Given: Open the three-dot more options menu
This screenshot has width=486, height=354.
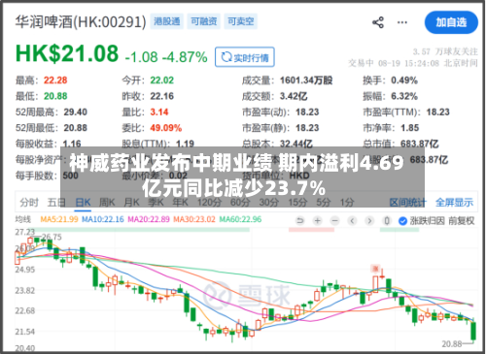Looking at the screenshot, I should pyautogui.click(x=402, y=22).
